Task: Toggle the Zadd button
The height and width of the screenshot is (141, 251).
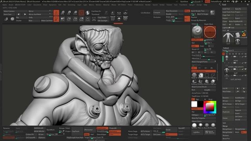Action: click(x=195, y=46)
